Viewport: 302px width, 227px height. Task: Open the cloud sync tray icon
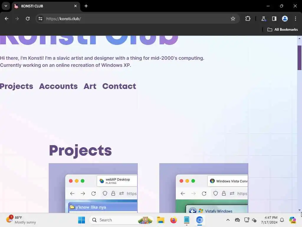click(x=237, y=220)
